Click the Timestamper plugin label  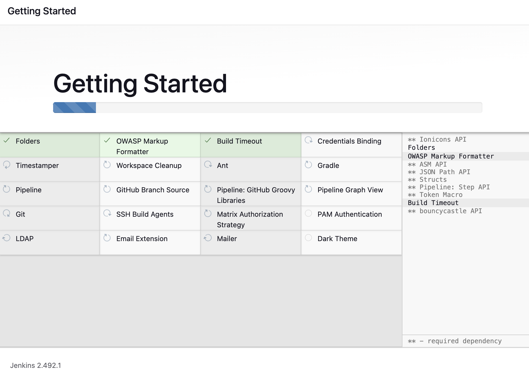pyautogui.click(x=37, y=166)
